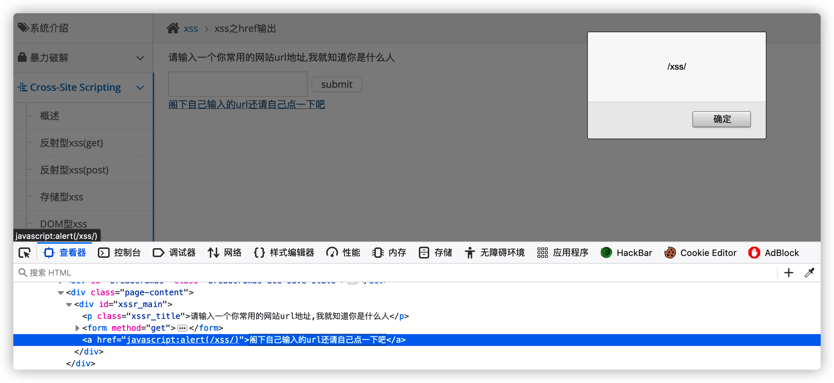Open the AdBlock DevTools panel
This screenshot has width=834, height=383.
click(x=774, y=253)
